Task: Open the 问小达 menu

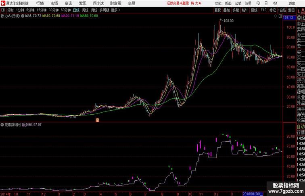Action: [98, 3]
